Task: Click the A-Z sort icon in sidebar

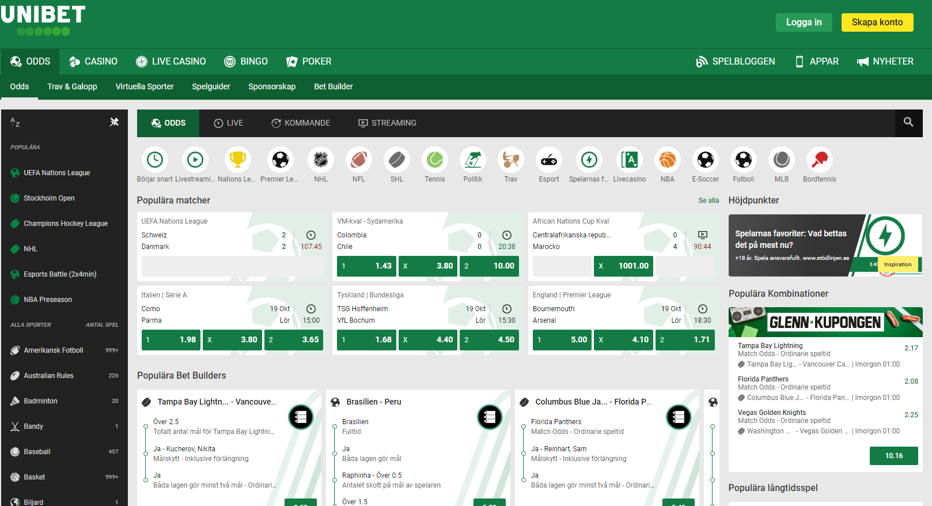Action: (15, 122)
